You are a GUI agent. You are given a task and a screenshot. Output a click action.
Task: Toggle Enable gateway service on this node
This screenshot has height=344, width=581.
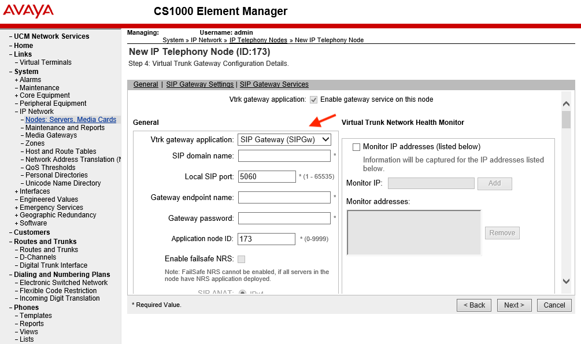[314, 99]
